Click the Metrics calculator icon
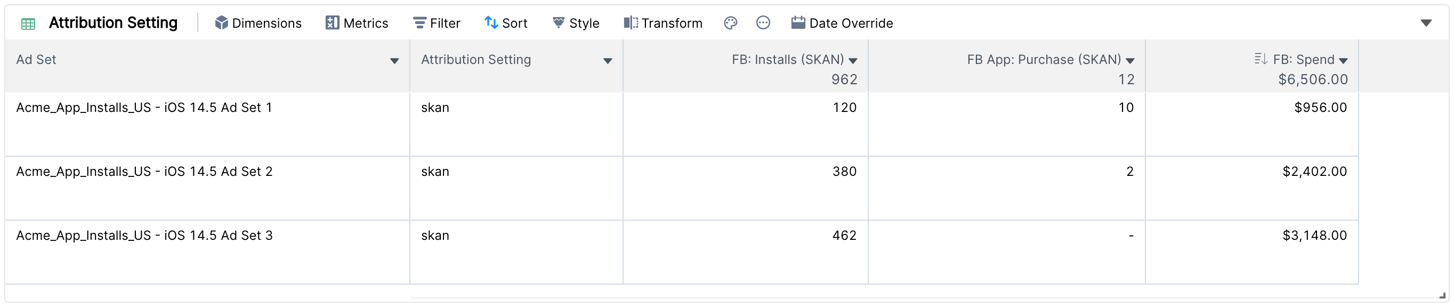1454x307 pixels. 333,22
